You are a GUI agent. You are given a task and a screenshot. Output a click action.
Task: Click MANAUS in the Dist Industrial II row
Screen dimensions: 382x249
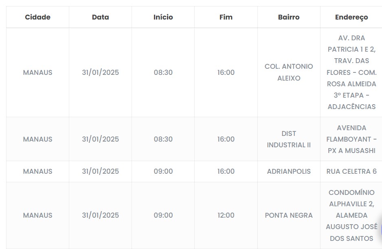point(37,139)
